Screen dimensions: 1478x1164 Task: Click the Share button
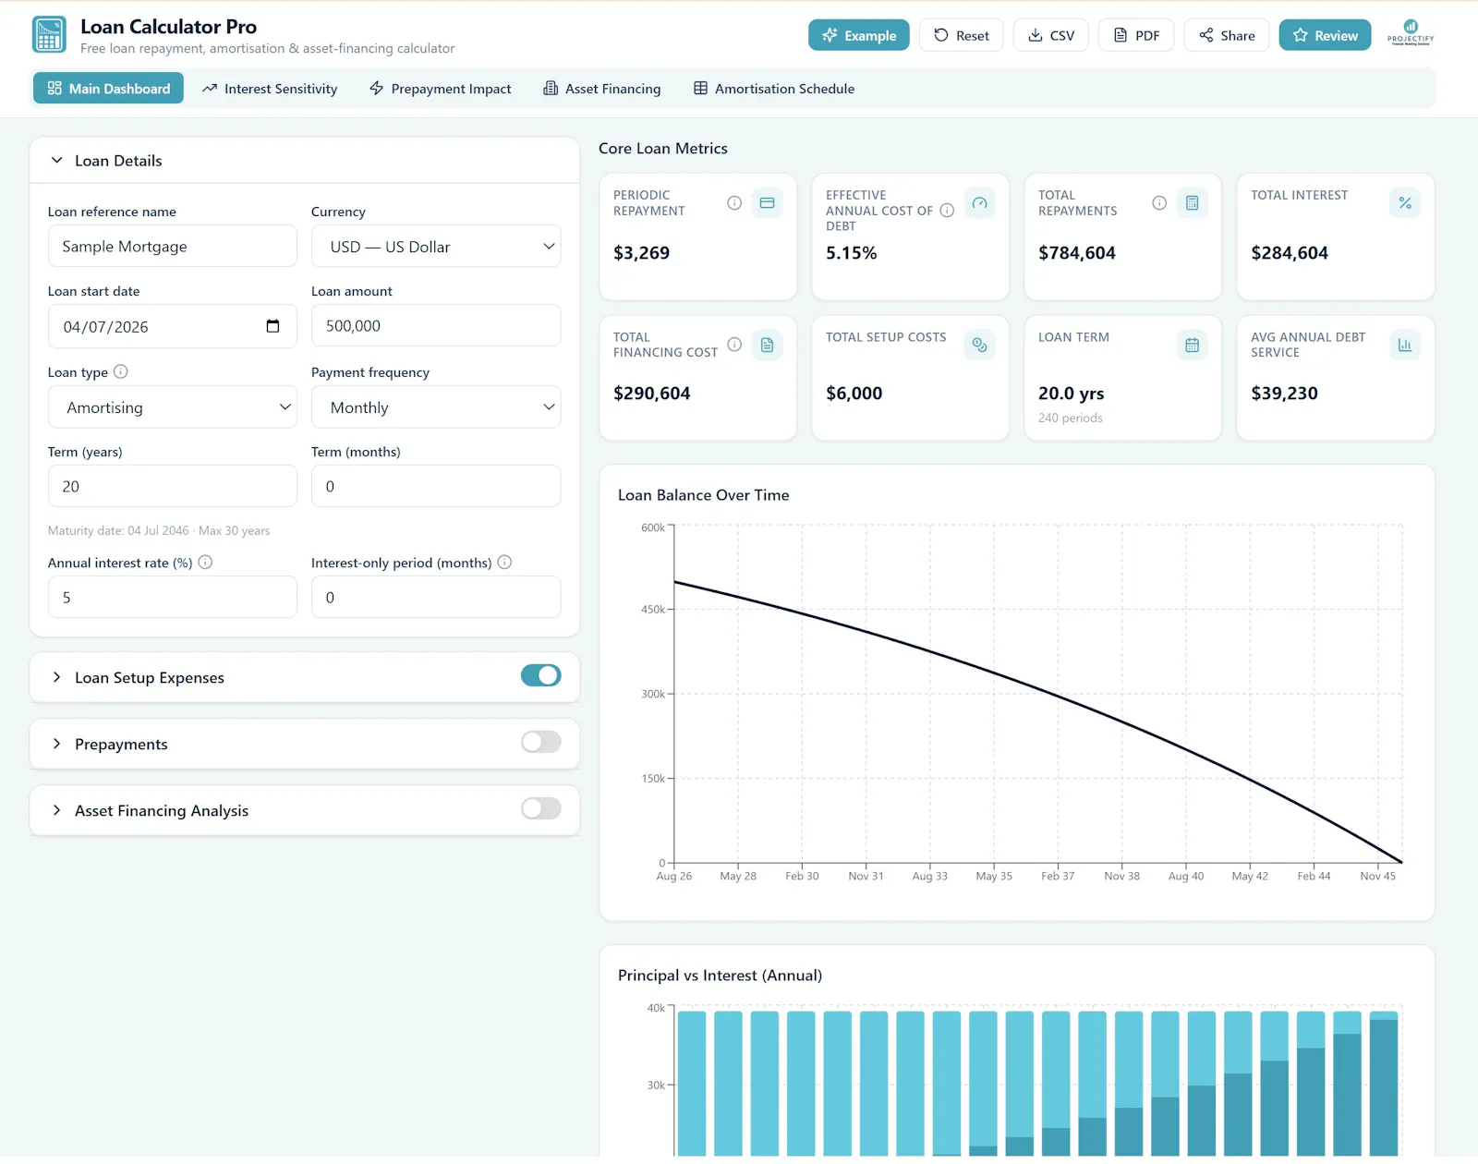(1227, 35)
